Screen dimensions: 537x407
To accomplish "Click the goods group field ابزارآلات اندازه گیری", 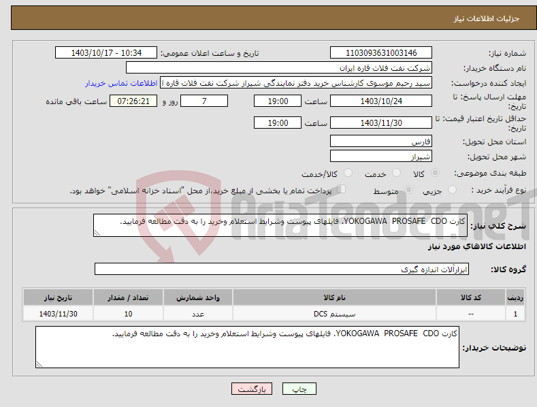I will [x=282, y=269].
